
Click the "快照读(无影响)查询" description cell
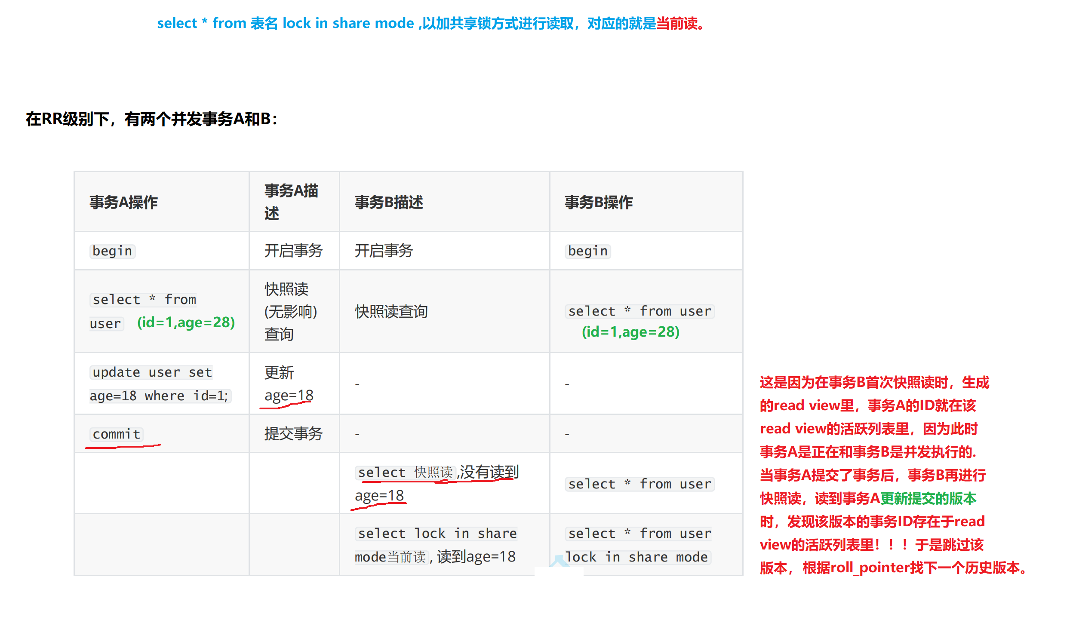[290, 312]
